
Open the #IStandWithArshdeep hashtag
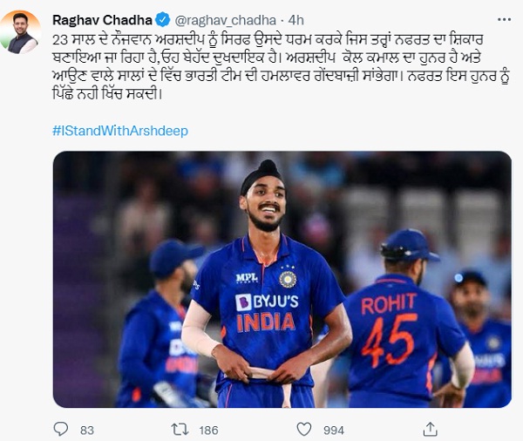[x=120, y=131]
